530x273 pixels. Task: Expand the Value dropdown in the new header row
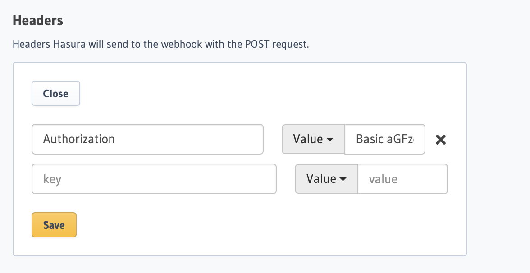(326, 179)
